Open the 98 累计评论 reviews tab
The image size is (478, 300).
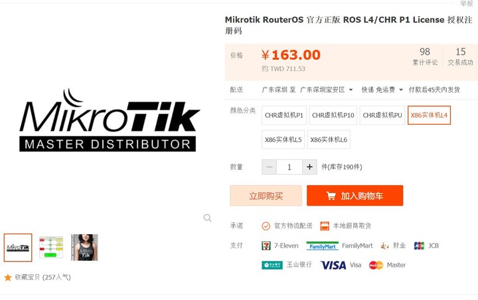(425, 56)
